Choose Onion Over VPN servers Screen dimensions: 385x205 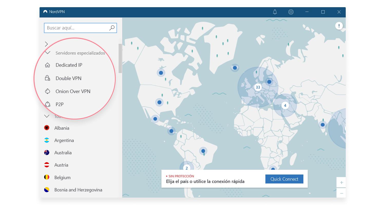pyautogui.click(x=73, y=91)
